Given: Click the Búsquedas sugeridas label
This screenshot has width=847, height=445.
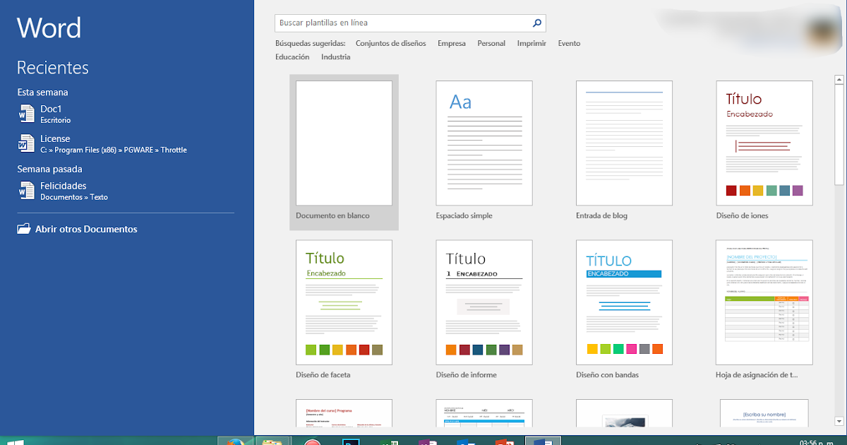Looking at the screenshot, I should (x=311, y=43).
